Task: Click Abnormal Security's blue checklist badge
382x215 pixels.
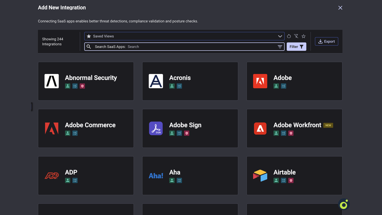Action: (x=75, y=86)
